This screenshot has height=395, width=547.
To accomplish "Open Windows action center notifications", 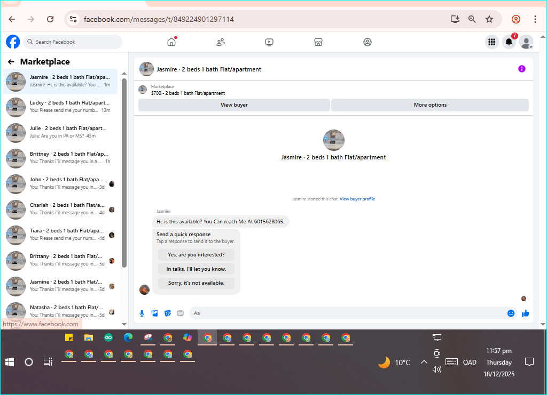I will (529, 362).
